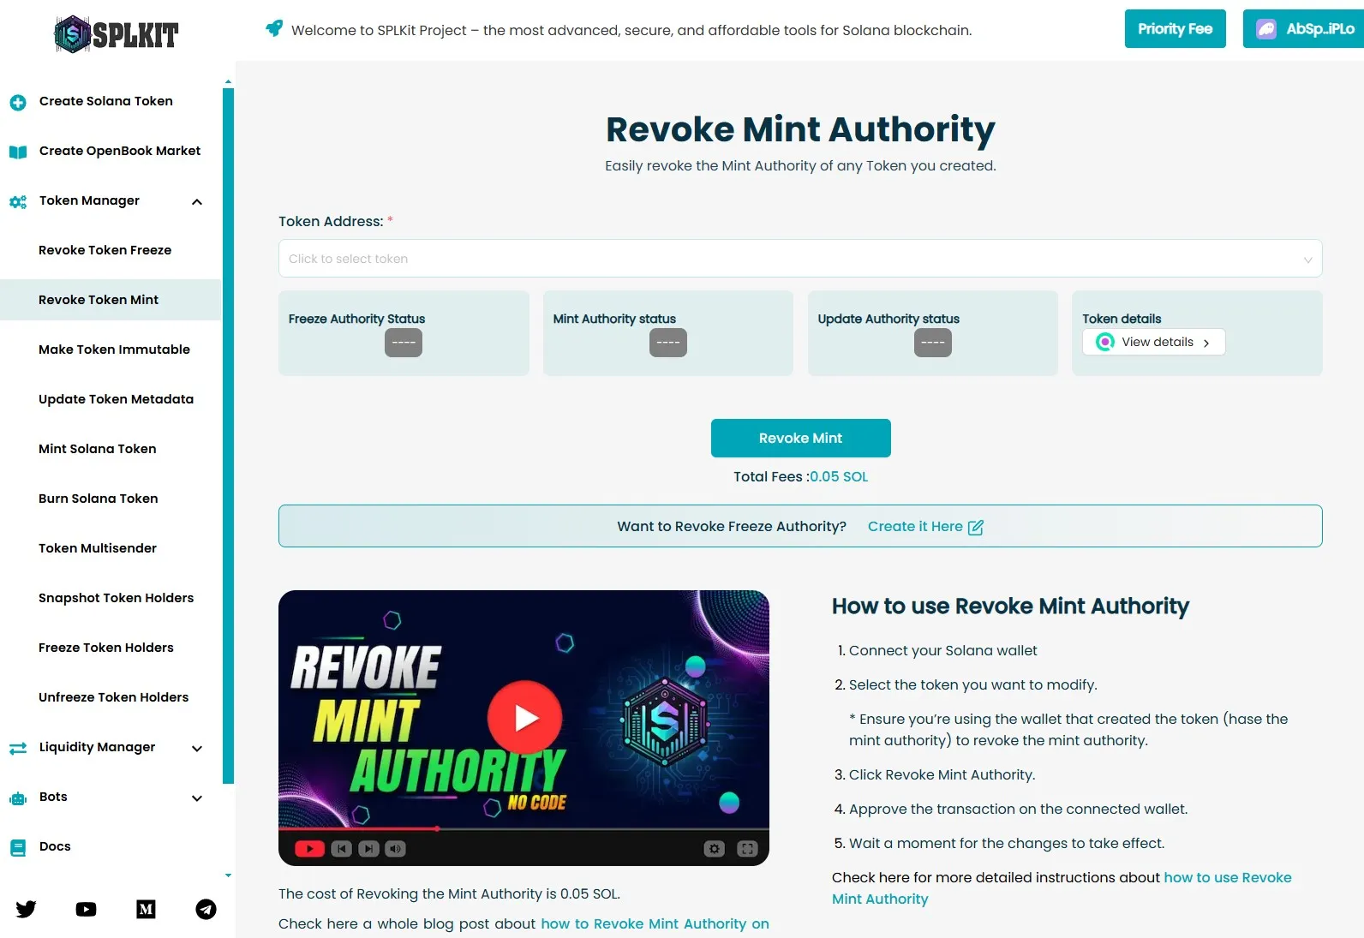Expand the Bots menu
Screen dimensions: 1364x938
pos(197,798)
